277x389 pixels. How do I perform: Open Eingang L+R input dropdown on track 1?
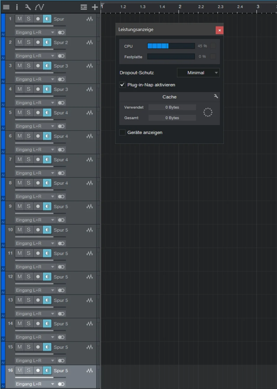point(35,33)
